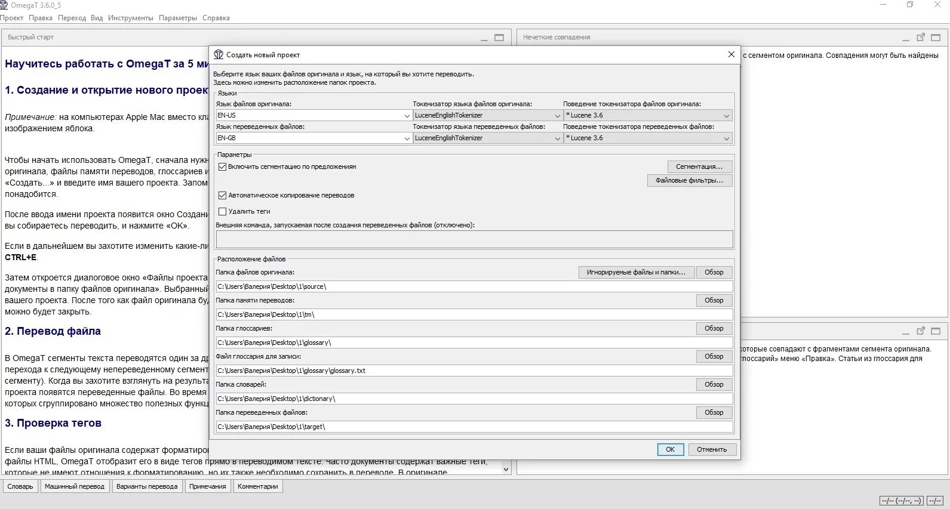Screen dimensions: 950x509
Task: Confirm project creation with OK
Action: pyautogui.click(x=670, y=449)
